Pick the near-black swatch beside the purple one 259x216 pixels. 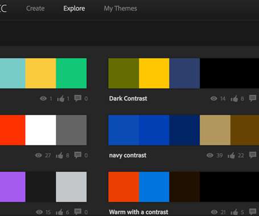(x=40, y=187)
